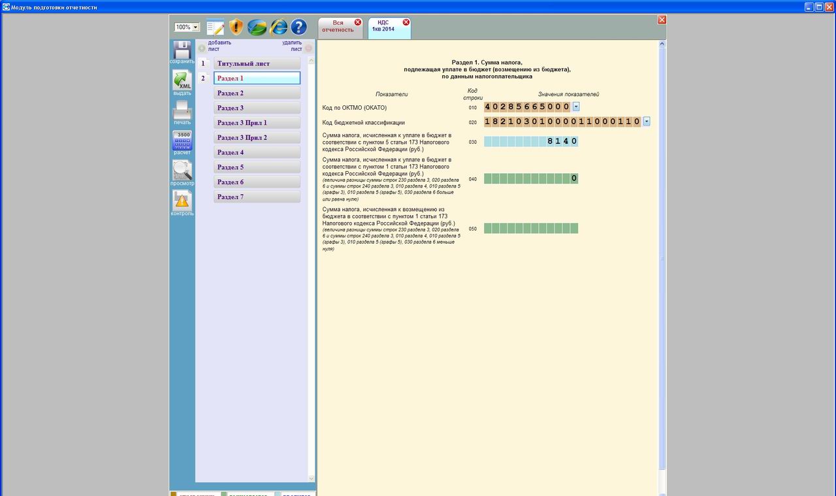
Task: Open the 'Раздел 3 Прил 1' section
Action: click(x=257, y=123)
